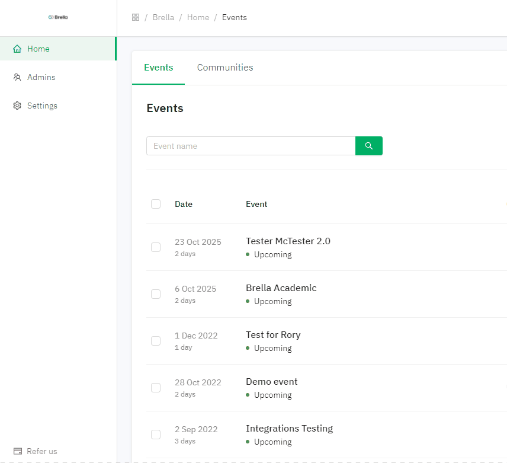The width and height of the screenshot is (507, 463).
Task: Click the date 1 Dec 2022
Action: click(x=196, y=336)
